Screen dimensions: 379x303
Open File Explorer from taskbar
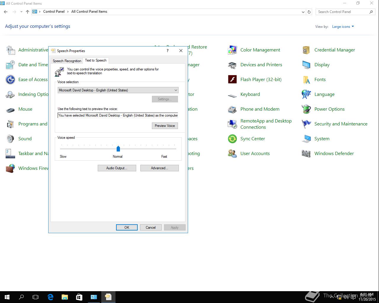[65, 297]
